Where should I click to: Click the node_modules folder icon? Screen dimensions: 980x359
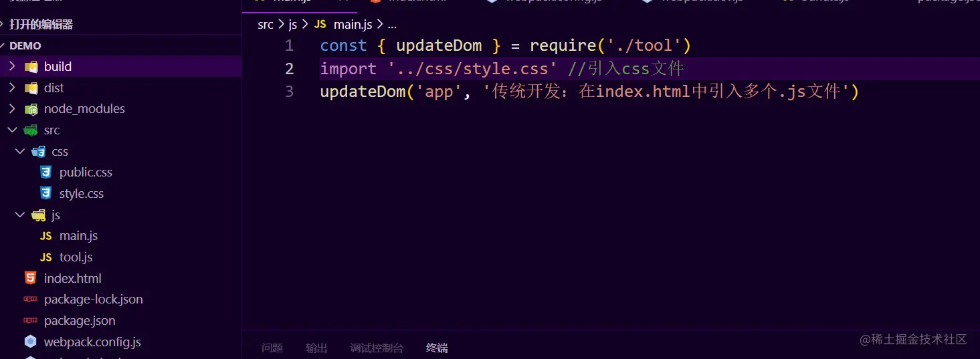(x=31, y=109)
